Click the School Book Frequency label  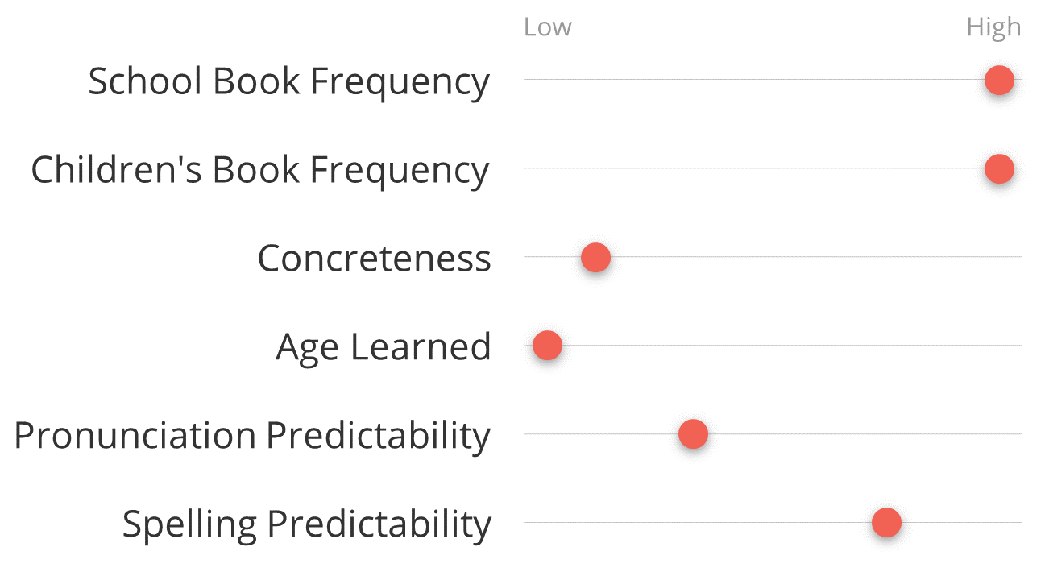[288, 83]
